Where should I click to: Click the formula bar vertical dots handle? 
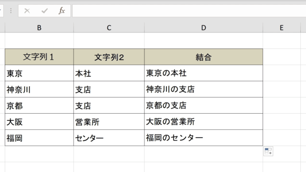point(11,11)
